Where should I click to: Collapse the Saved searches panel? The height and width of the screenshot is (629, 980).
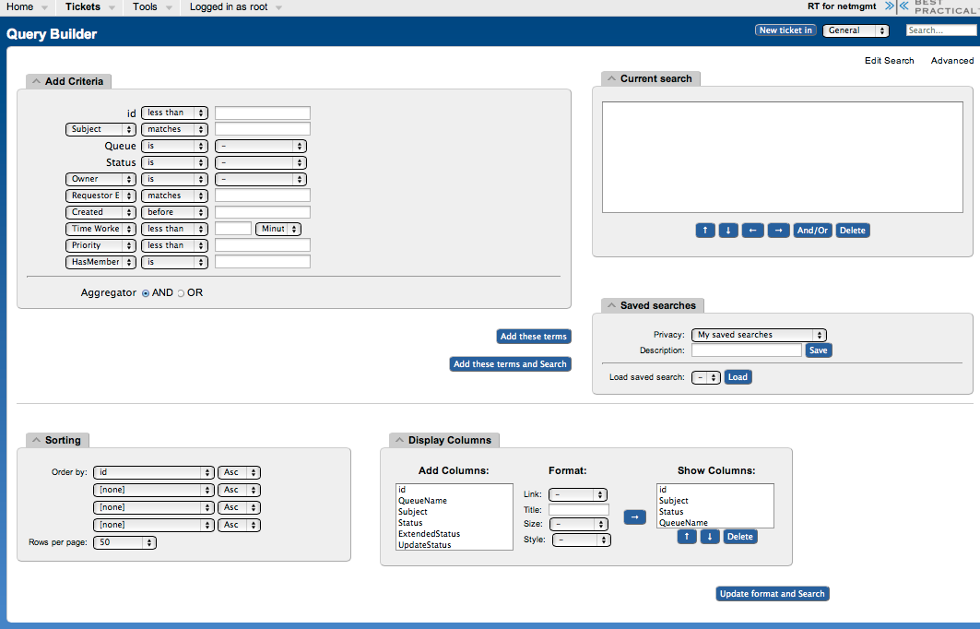(611, 305)
